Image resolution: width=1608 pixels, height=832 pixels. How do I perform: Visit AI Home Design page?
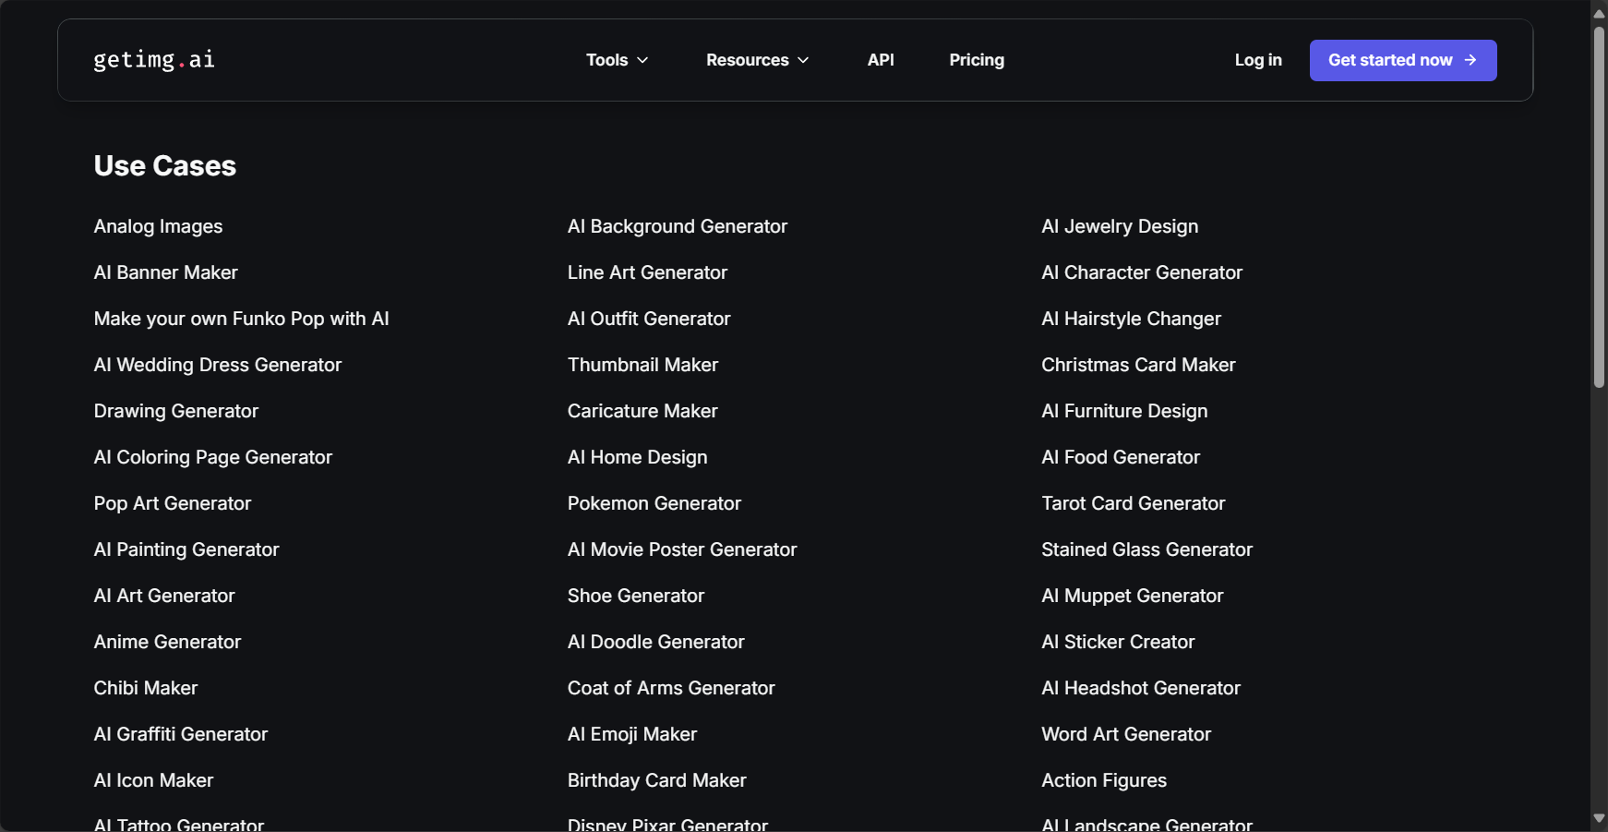tap(638, 457)
